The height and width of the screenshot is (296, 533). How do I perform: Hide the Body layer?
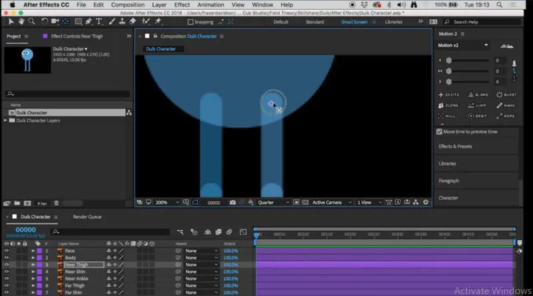(6, 257)
